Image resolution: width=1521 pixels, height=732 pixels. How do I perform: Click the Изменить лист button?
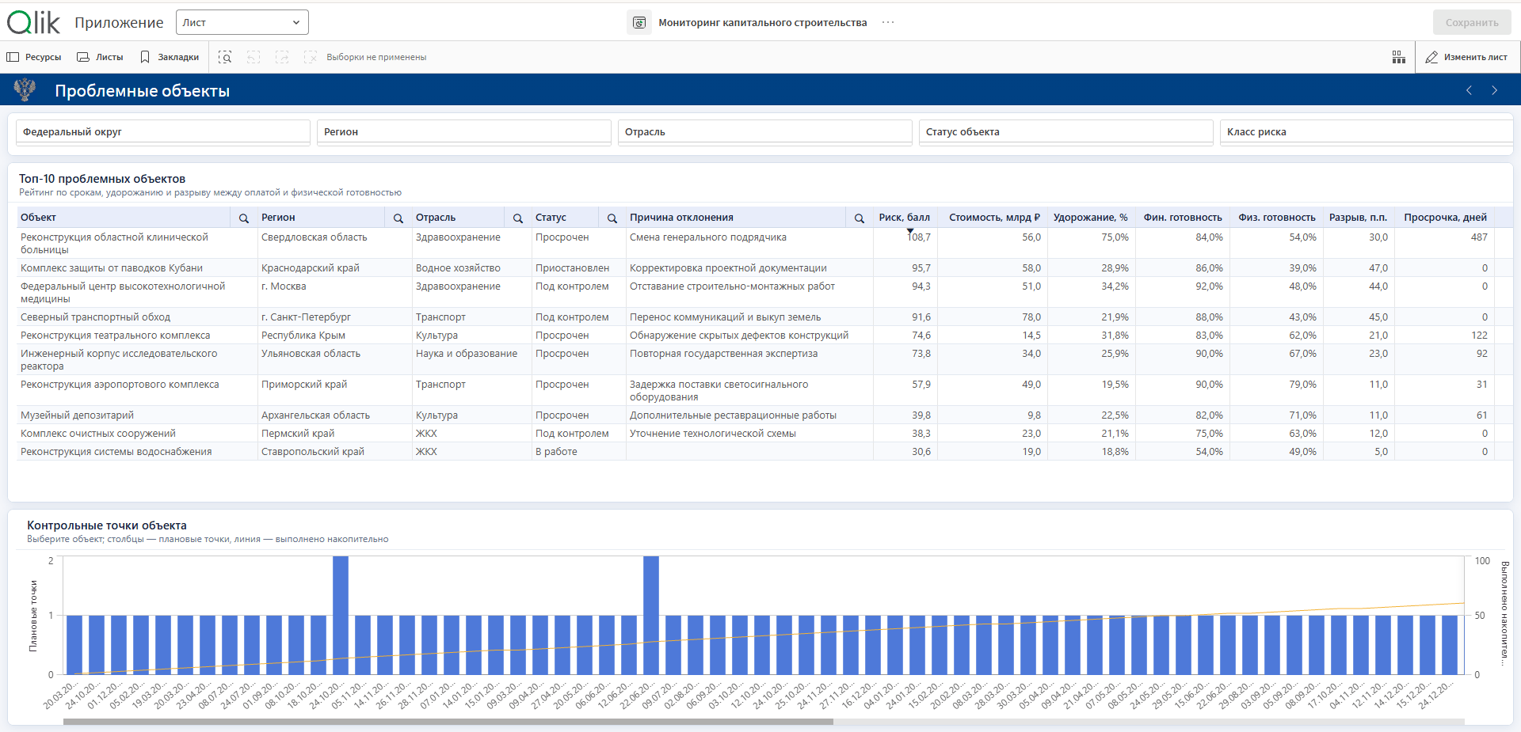pos(1466,57)
